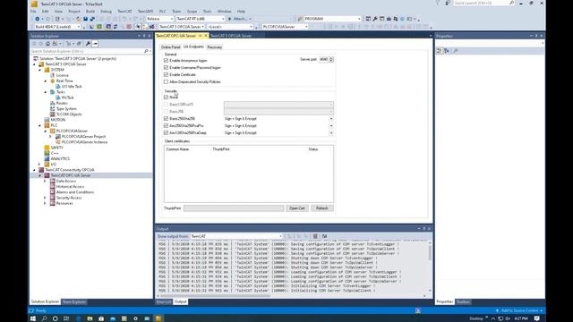
Task: Click the Properties panel Alphabetical sort icon
Action: tap(447, 51)
